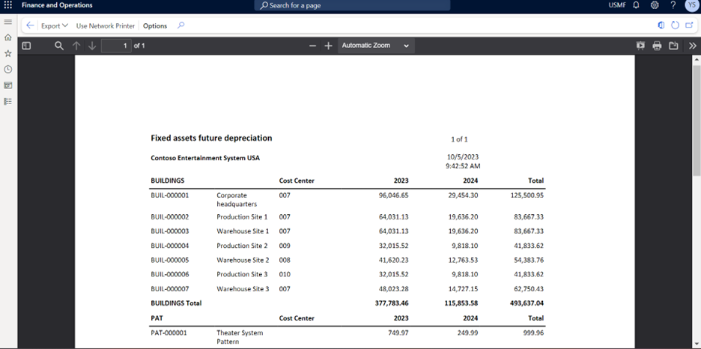Click the 41,620.23 value for 2023
Screen dimensions: 701x349
tap(393, 260)
